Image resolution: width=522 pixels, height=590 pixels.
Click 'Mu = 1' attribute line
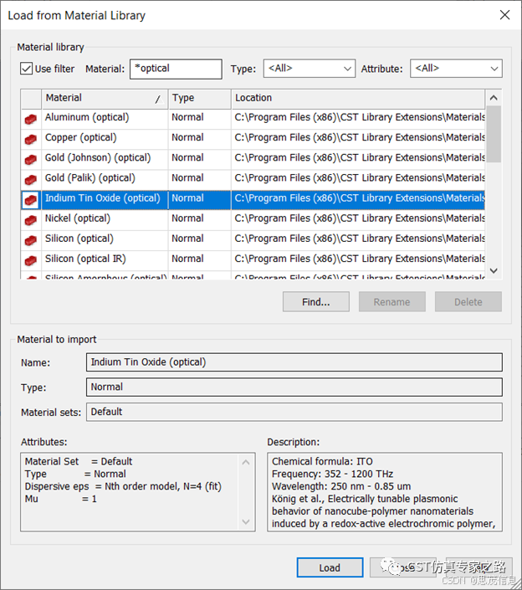[60, 499]
